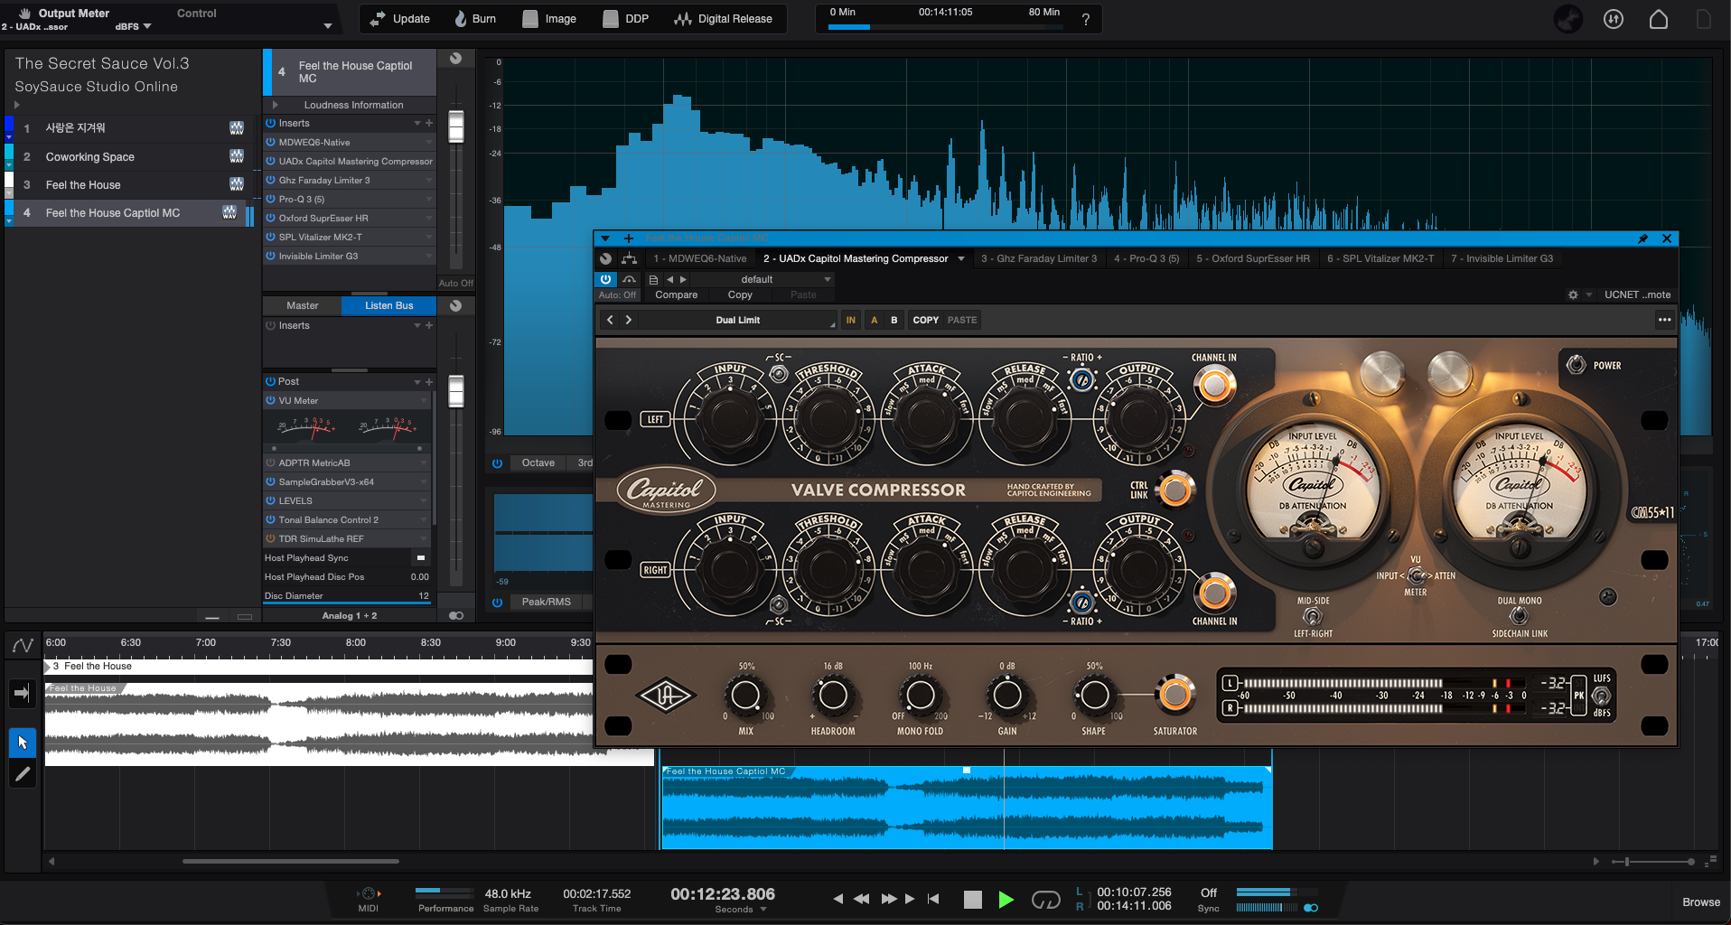Select the pencil draw tool
The height and width of the screenshot is (925, 1731).
tap(23, 773)
